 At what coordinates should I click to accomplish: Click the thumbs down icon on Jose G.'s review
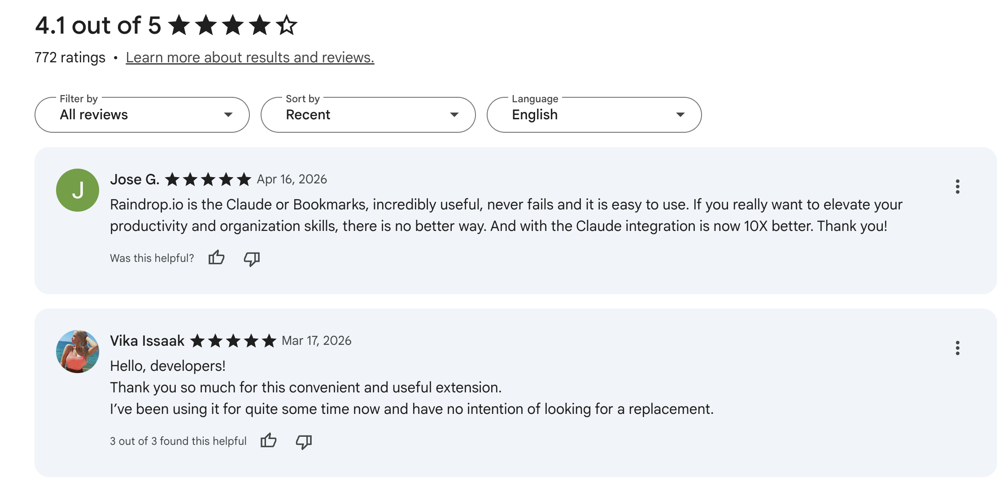[251, 258]
